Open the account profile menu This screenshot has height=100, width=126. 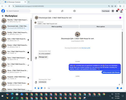pos(121,11)
